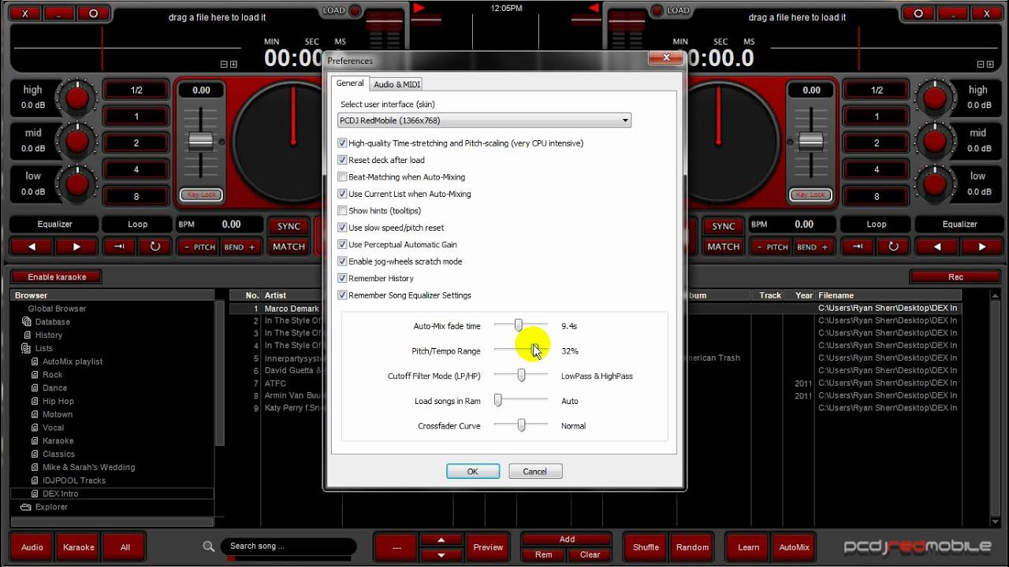This screenshot has height=567, width=1009.
Task: Enable Beat-Matching when Auto-Mixing
Action: (342, 177)
